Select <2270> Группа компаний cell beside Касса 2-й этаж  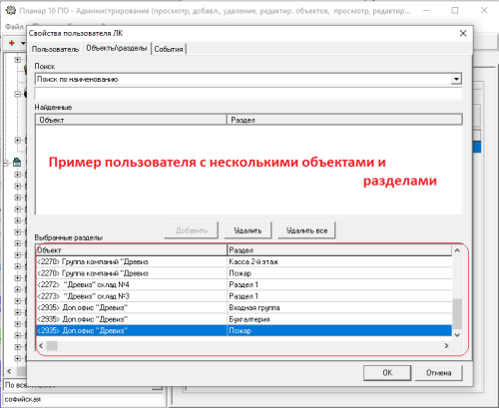[x=131, y=261]
